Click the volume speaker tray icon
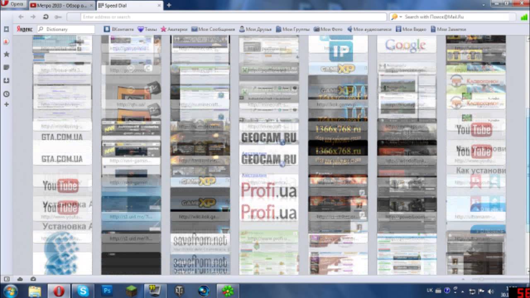 click(x=491, y=291)
